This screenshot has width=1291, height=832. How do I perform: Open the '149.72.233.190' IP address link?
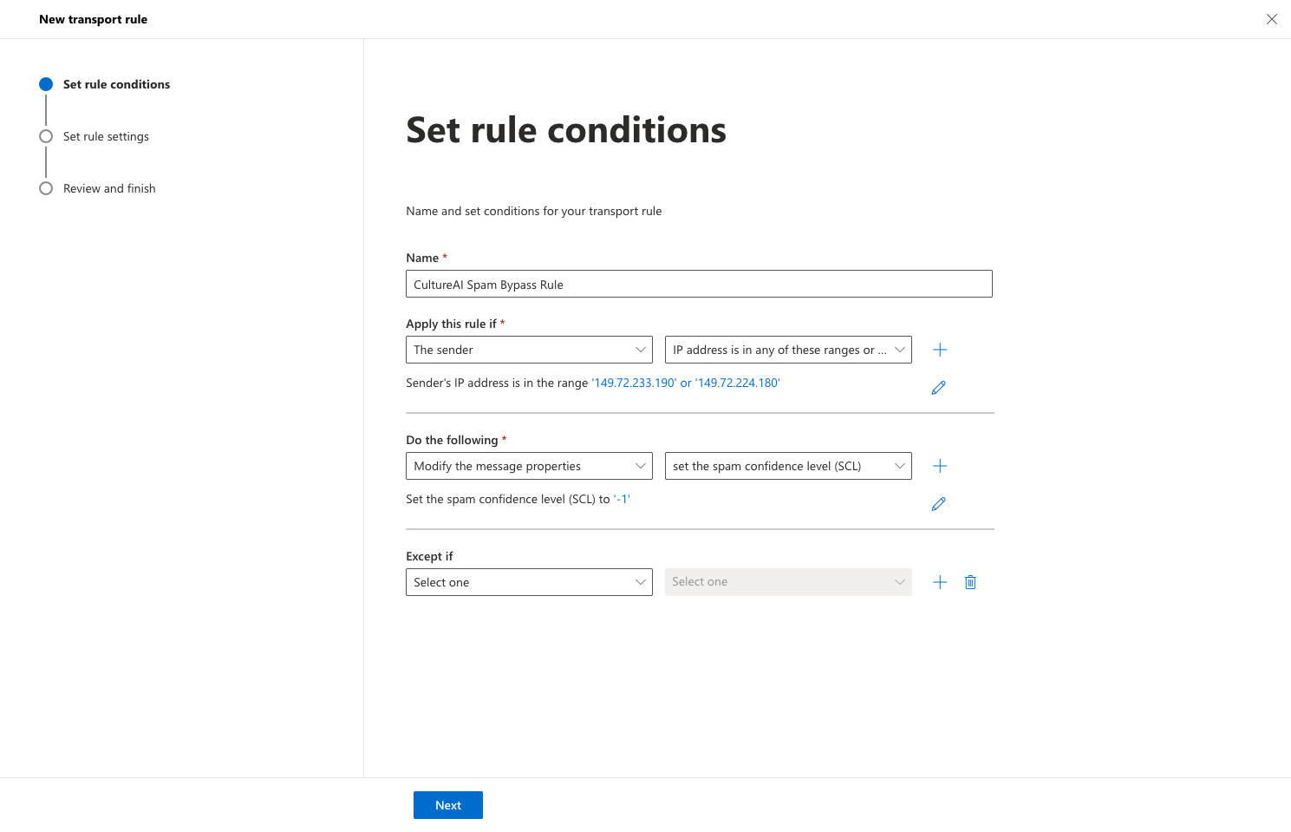click(x=634, y=382)
